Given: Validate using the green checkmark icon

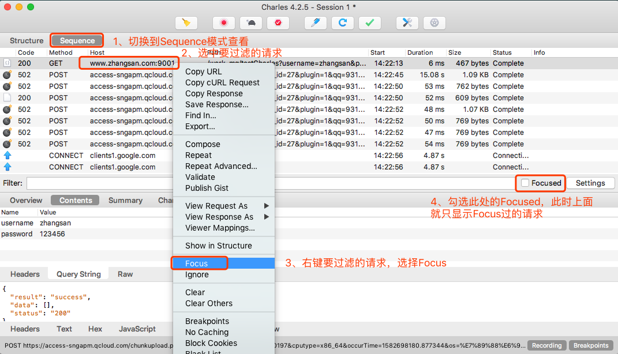Looking at the screenshot, I should click(370, 23).
